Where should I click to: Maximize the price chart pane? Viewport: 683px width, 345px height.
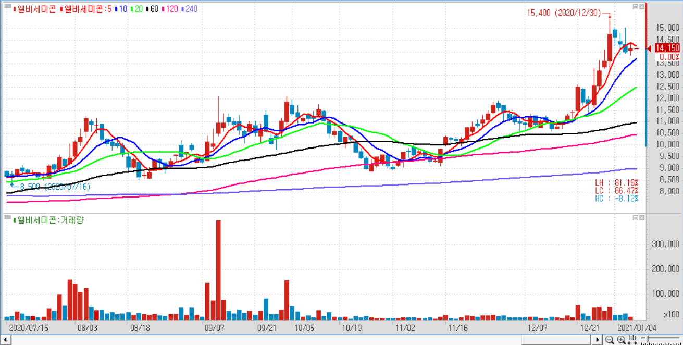(x=635, y=7)
